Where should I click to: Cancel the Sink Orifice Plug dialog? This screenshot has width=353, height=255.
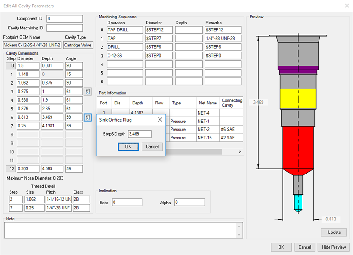tap(152, 147)
